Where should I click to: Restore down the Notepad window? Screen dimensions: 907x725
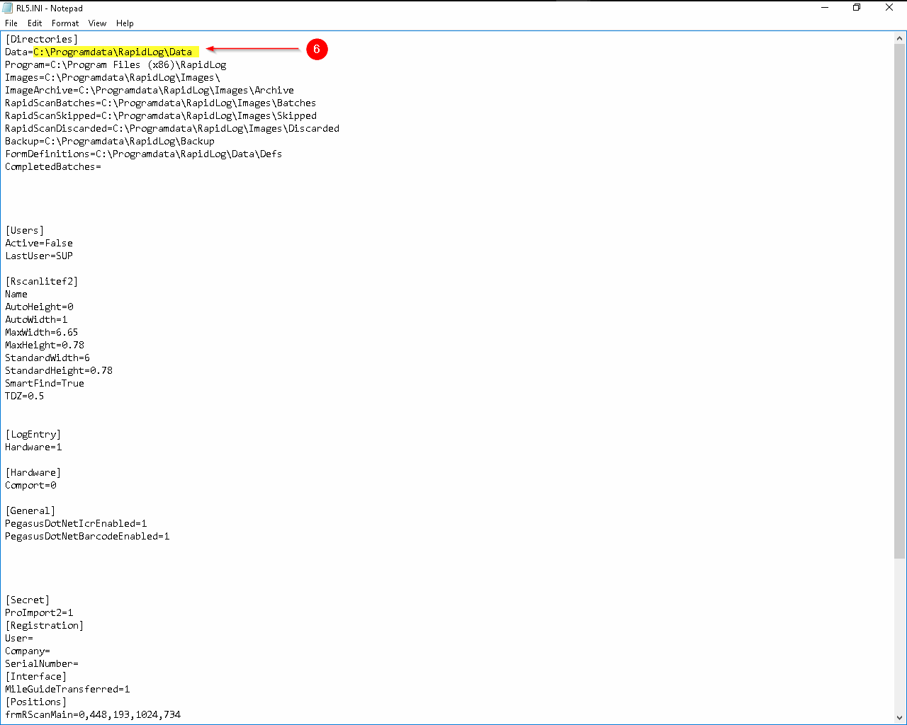(857, 8)
